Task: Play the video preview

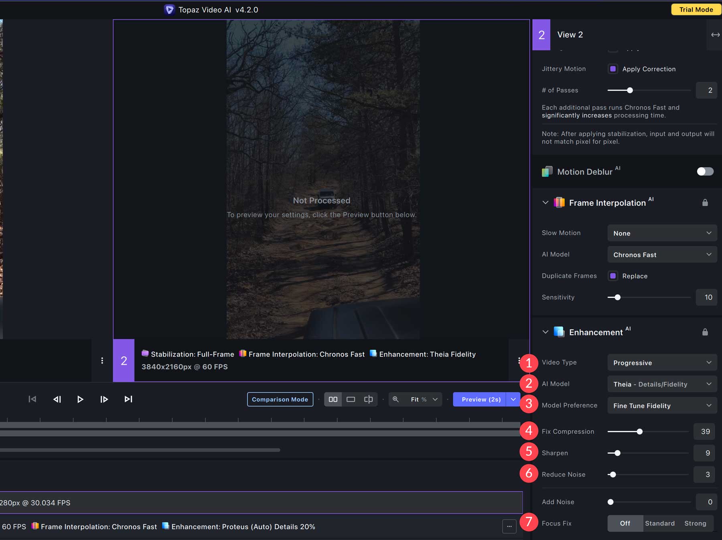Action: click(80, 399)
